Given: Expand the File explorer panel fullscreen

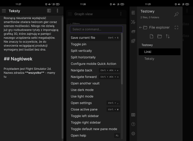Looking at the screenshot, I should (176, 27).
